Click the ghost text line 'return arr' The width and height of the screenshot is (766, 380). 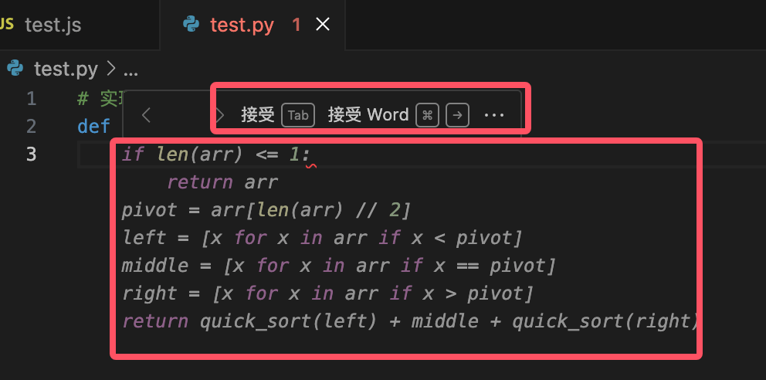pos(222,182)
